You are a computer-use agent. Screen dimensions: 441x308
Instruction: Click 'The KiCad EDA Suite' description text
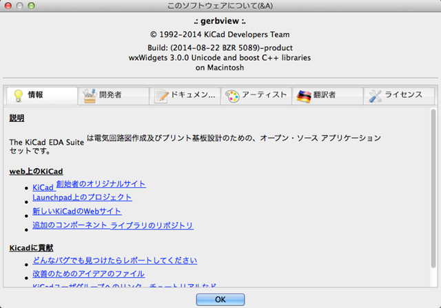(47, 143)
